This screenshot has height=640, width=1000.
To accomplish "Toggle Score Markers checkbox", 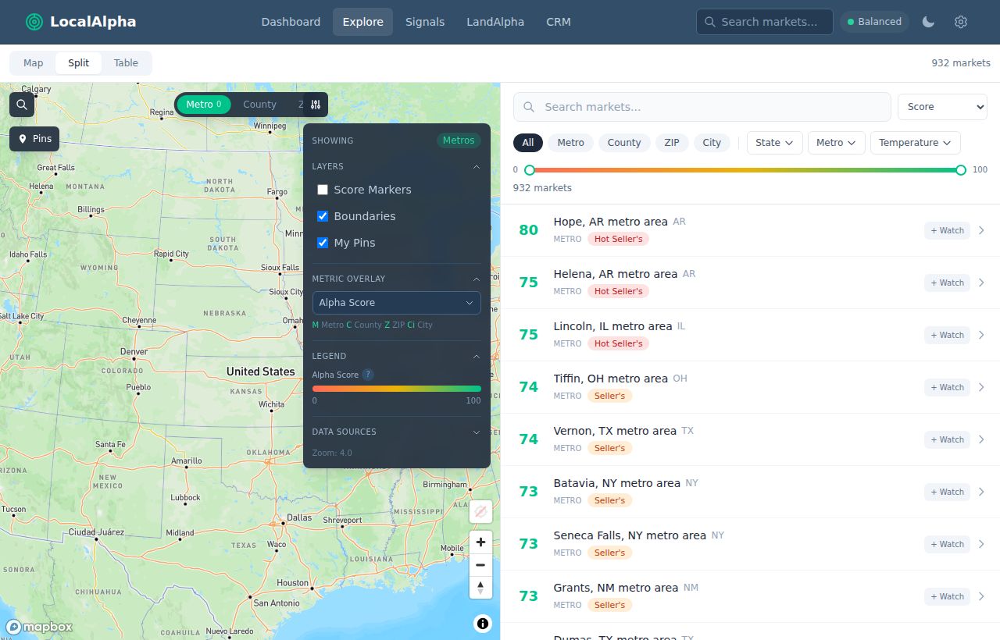I will click(323, 190).
